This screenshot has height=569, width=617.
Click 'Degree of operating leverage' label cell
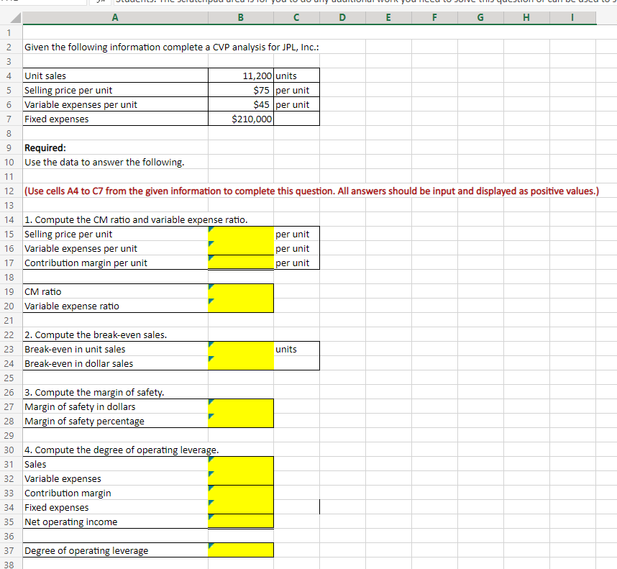[x=115, y=550]
